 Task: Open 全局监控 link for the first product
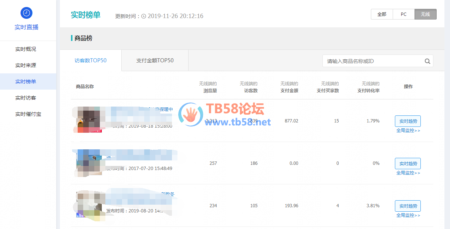click(x=408, y=131)
